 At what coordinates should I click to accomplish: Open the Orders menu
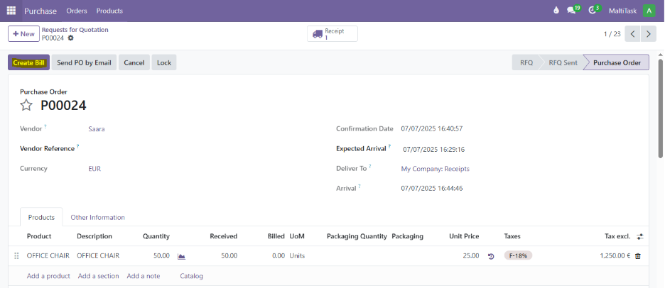pyautogui.click(x=77, y=11)
